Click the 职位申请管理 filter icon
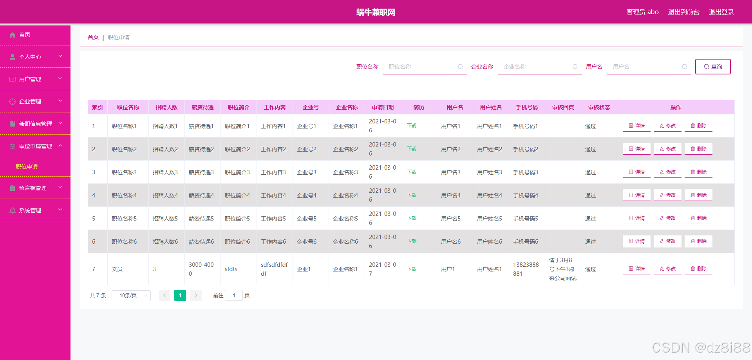752x360 pixels. coord(12,146)
